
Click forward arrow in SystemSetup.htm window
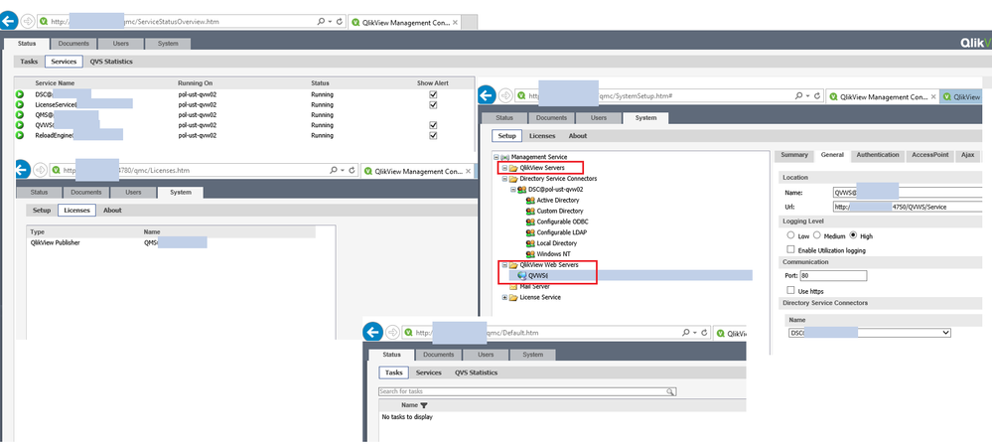pos(504,96)
